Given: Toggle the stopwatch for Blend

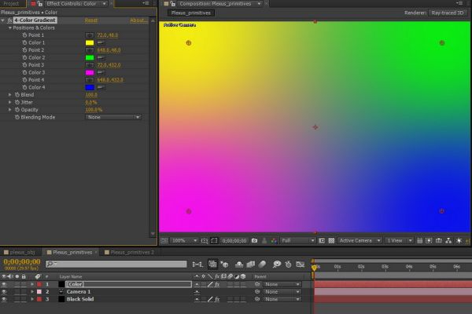Looking at the screenshot, I should click(x=17, y=95).
